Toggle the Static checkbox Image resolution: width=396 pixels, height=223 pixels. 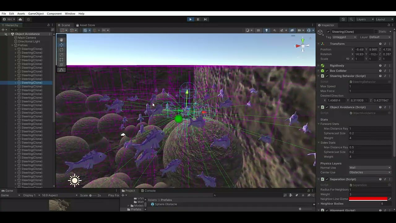tap(376, 32)
